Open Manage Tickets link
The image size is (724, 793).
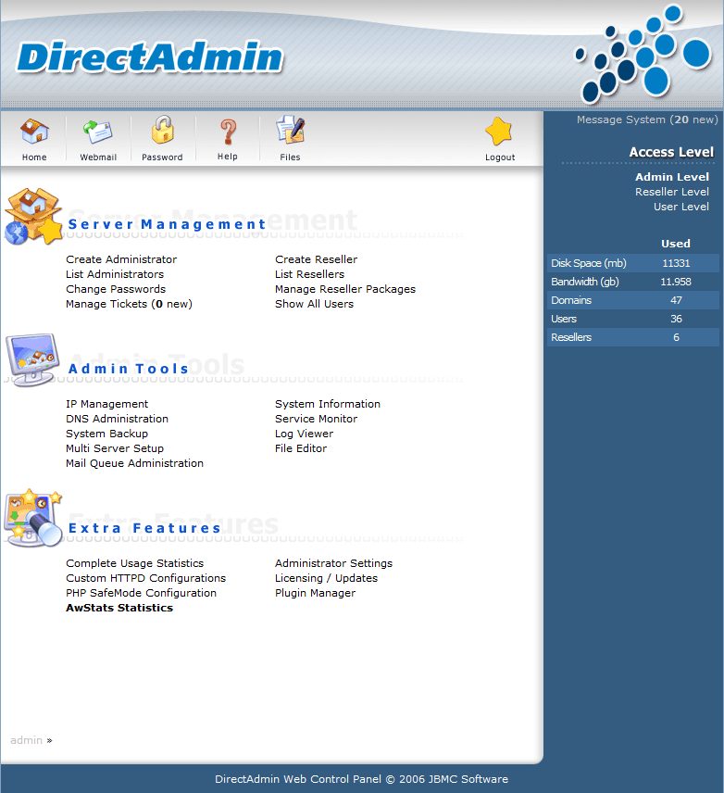coord(129,304)
